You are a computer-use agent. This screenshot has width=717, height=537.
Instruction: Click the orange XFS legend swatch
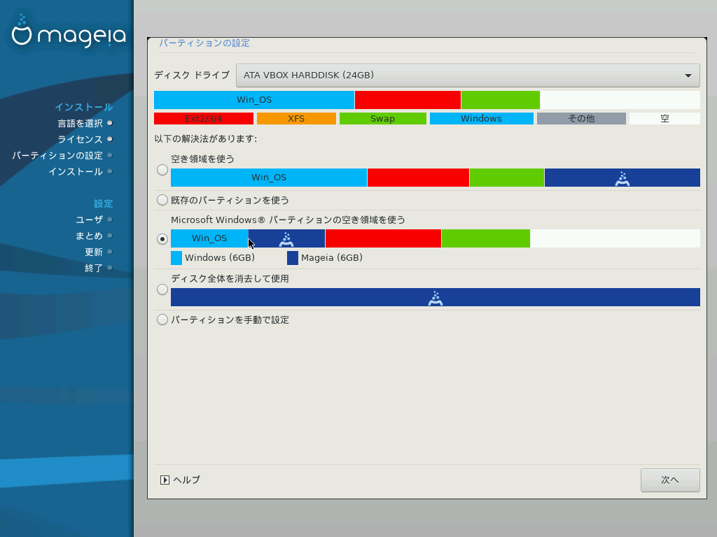click(296, 119)
